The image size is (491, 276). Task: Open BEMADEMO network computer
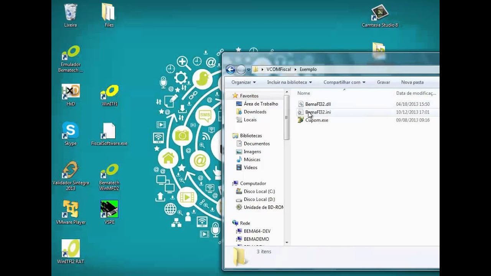tap(256, 239)
